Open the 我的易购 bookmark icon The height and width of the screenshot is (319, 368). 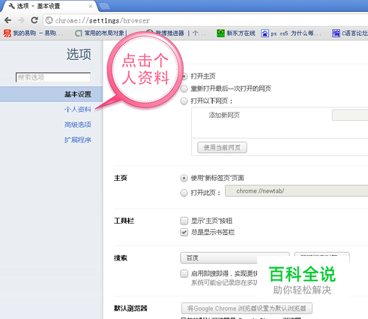[7, 33]
